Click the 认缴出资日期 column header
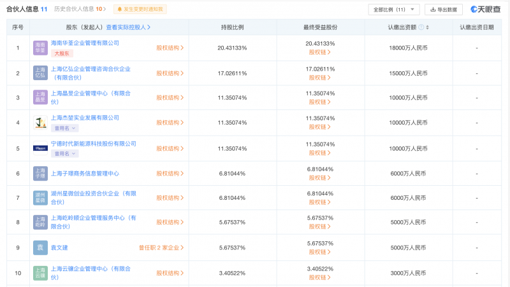 (x=476, y=27)
